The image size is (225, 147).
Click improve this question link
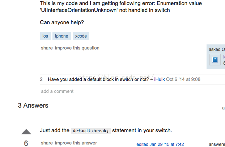pos(77,48)
